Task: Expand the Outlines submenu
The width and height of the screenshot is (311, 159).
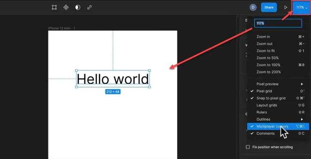Action: pyautogui.click(x=278, y=119)
